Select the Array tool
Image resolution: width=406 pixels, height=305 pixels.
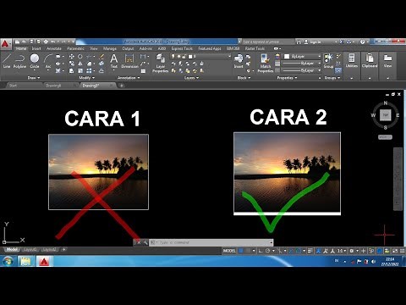coord(89,70)
